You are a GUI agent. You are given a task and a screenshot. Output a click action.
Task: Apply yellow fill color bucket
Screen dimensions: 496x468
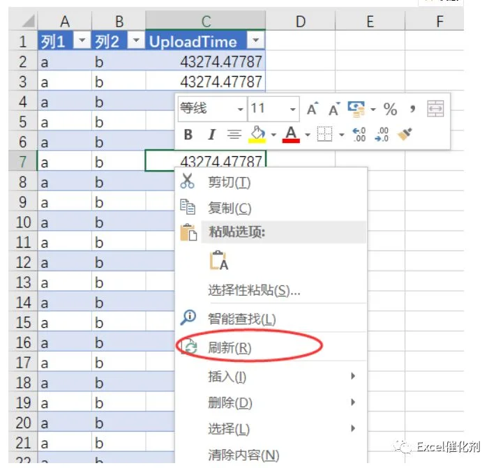pyautogui.click(x=258, y=135)
